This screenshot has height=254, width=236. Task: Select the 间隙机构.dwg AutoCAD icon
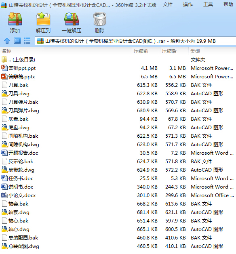(4, 144)
